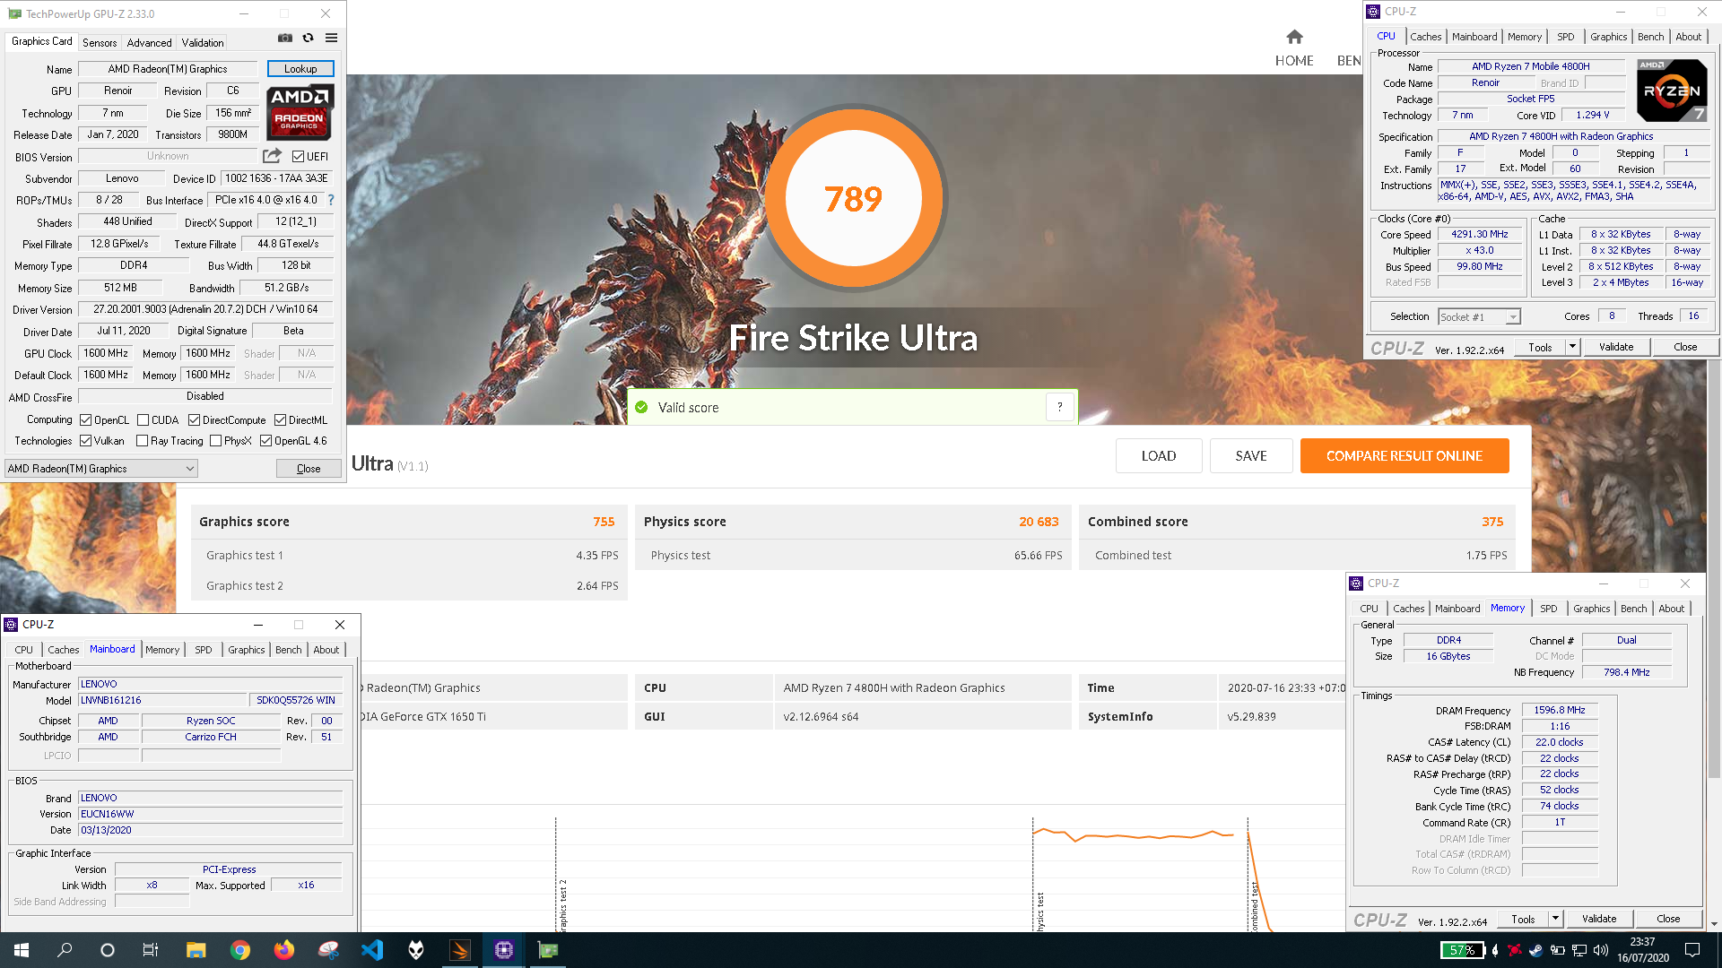The height and width of the screenshot is (968, 1722).
Task: Toggle the OpenCL checkbox
Action: pyautogui.click(x=86, y=420)
